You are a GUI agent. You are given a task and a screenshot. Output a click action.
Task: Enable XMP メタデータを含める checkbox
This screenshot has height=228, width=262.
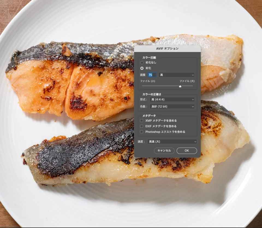click(142, 121)
